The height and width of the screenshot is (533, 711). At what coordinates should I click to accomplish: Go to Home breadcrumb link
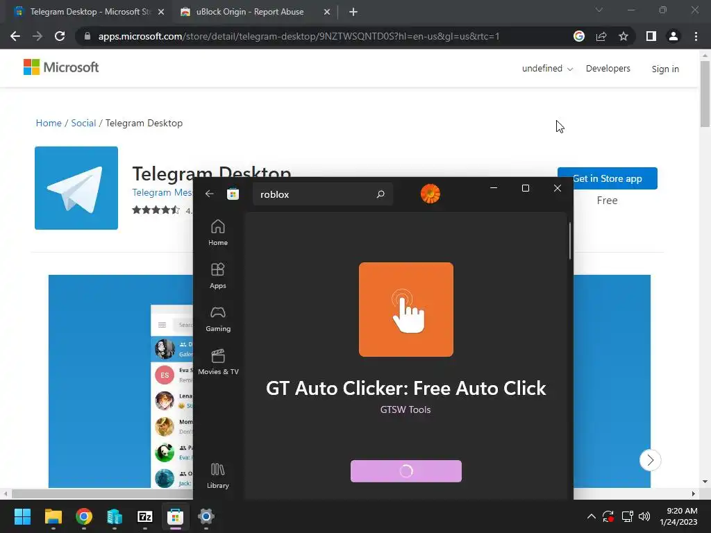(x=49, y=123)
